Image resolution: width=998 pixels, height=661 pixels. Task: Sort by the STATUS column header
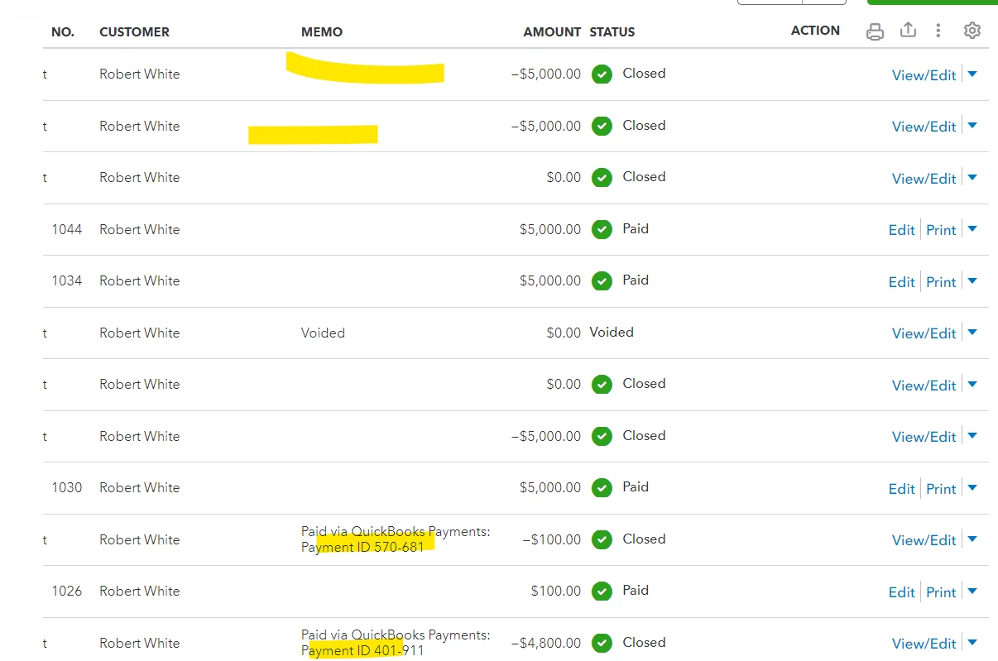(x=612, y=31)
